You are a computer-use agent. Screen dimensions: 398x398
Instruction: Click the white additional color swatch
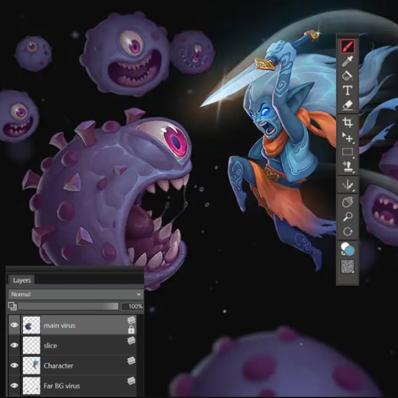point(344,246)
